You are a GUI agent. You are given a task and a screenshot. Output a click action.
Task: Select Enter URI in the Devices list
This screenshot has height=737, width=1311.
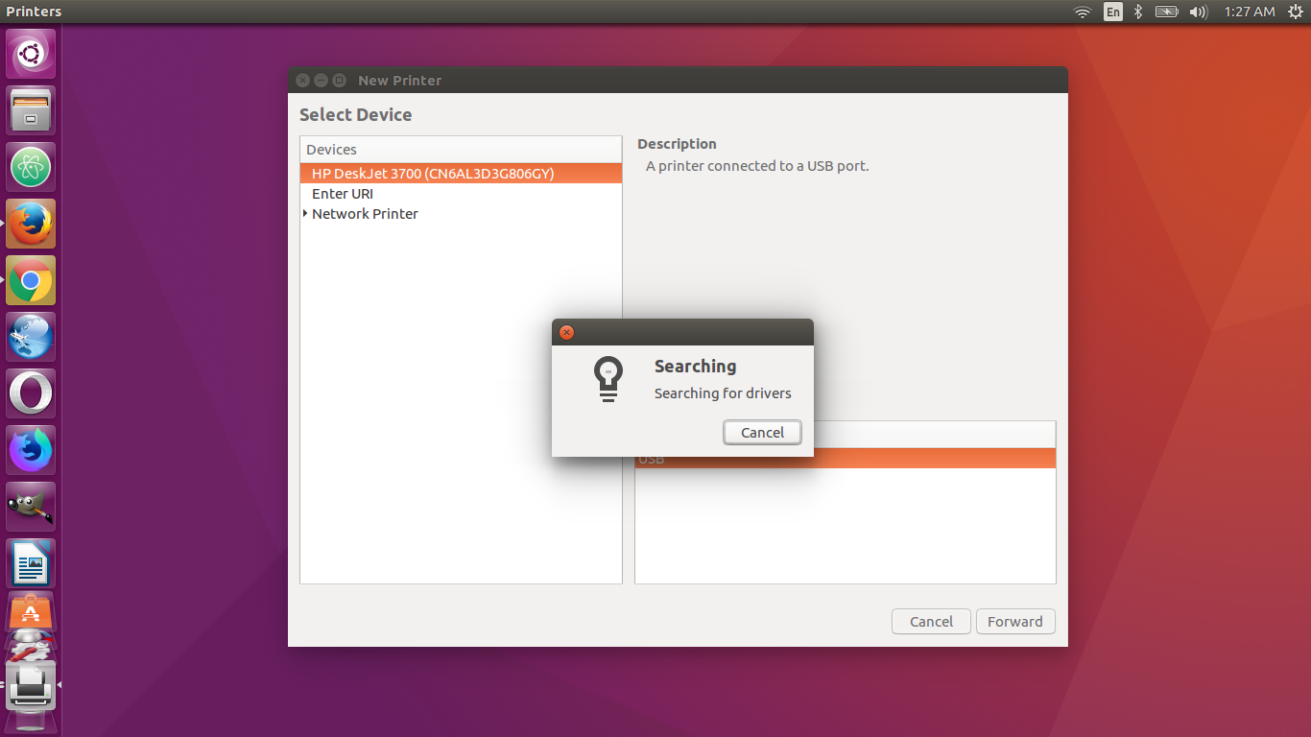(x=461, y=194)
